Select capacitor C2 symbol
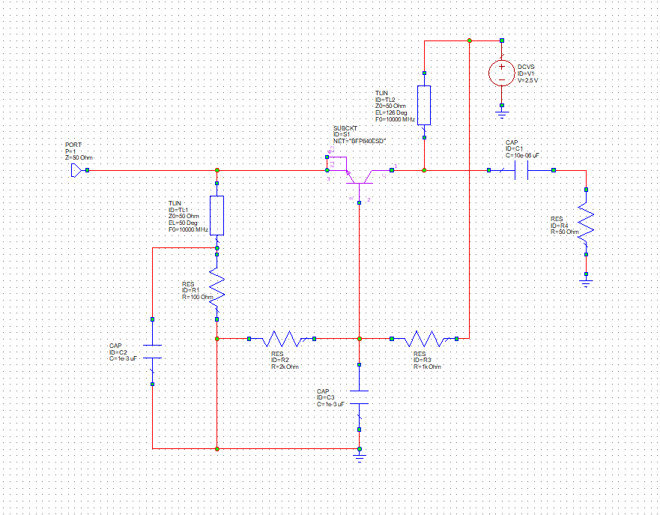The height and width of the screenshot is (515, 660). pos(152,350)
